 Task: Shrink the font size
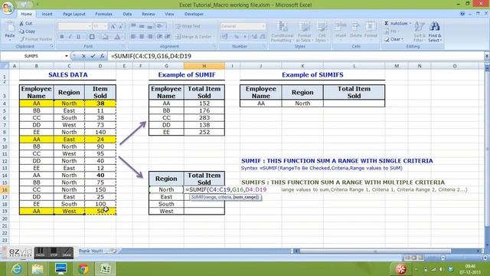(x=121, y=27)
